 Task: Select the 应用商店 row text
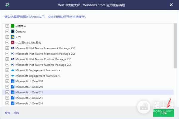tap(21, 26)
